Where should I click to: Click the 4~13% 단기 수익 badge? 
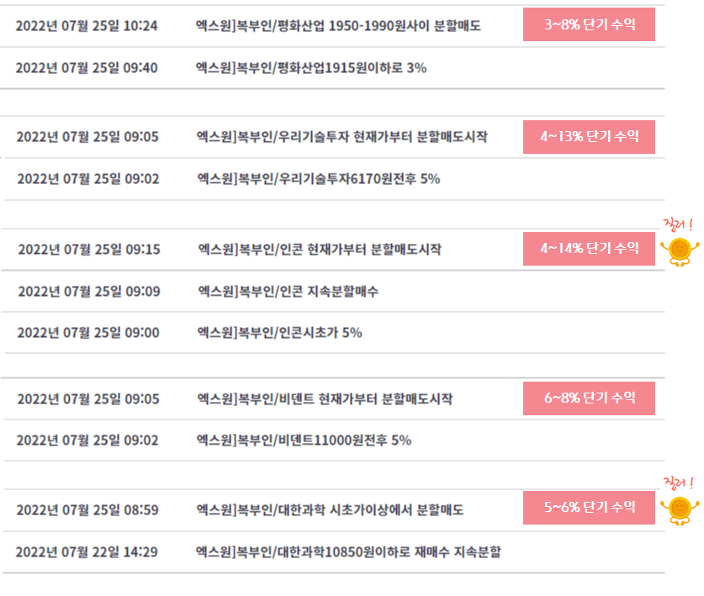click(589, 137)
